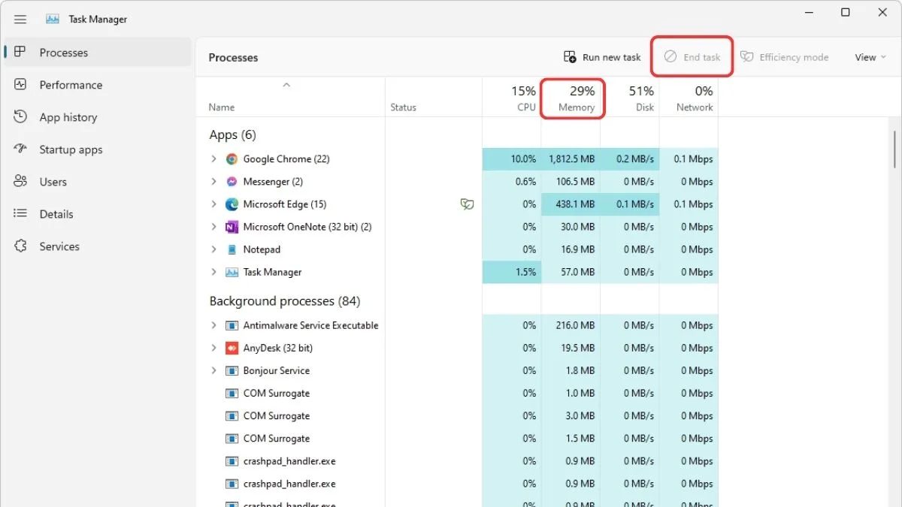The height and width of the screenshot is (507, 902).
Task: Select the COM Surrogate row with 1.5 MB
Action: coord(457,438)
